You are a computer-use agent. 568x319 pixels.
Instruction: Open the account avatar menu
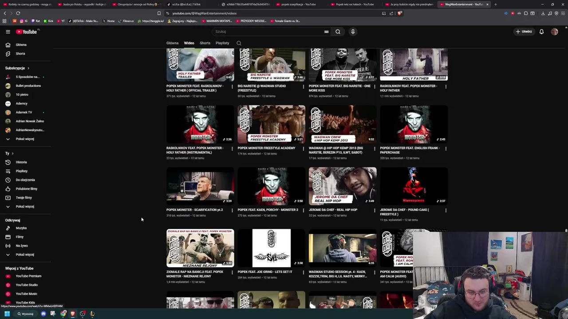(x=554, y=31)
